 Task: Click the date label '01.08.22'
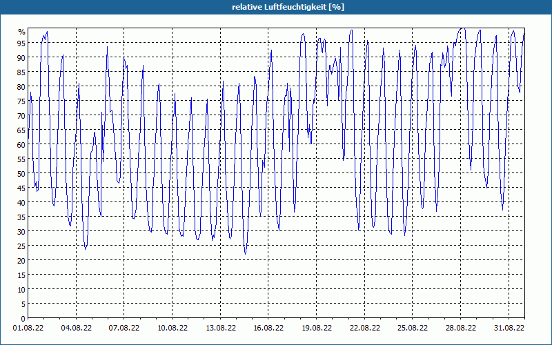click(x=28, y=328)
